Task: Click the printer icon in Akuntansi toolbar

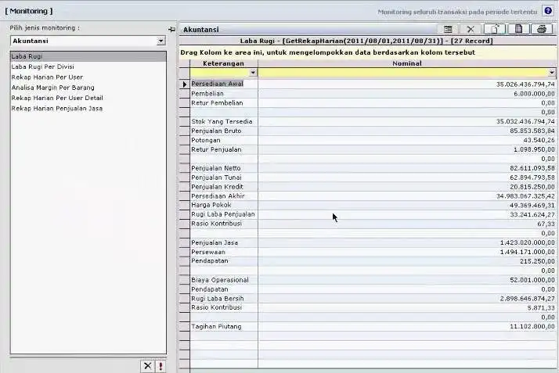Action: pos(542,29)
